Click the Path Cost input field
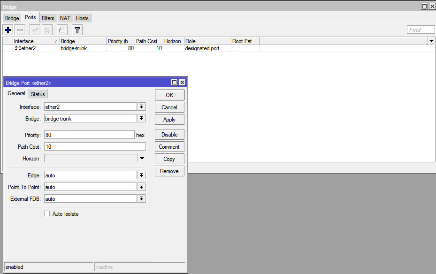Screen dimensions: 436x274 pos(95,146)
